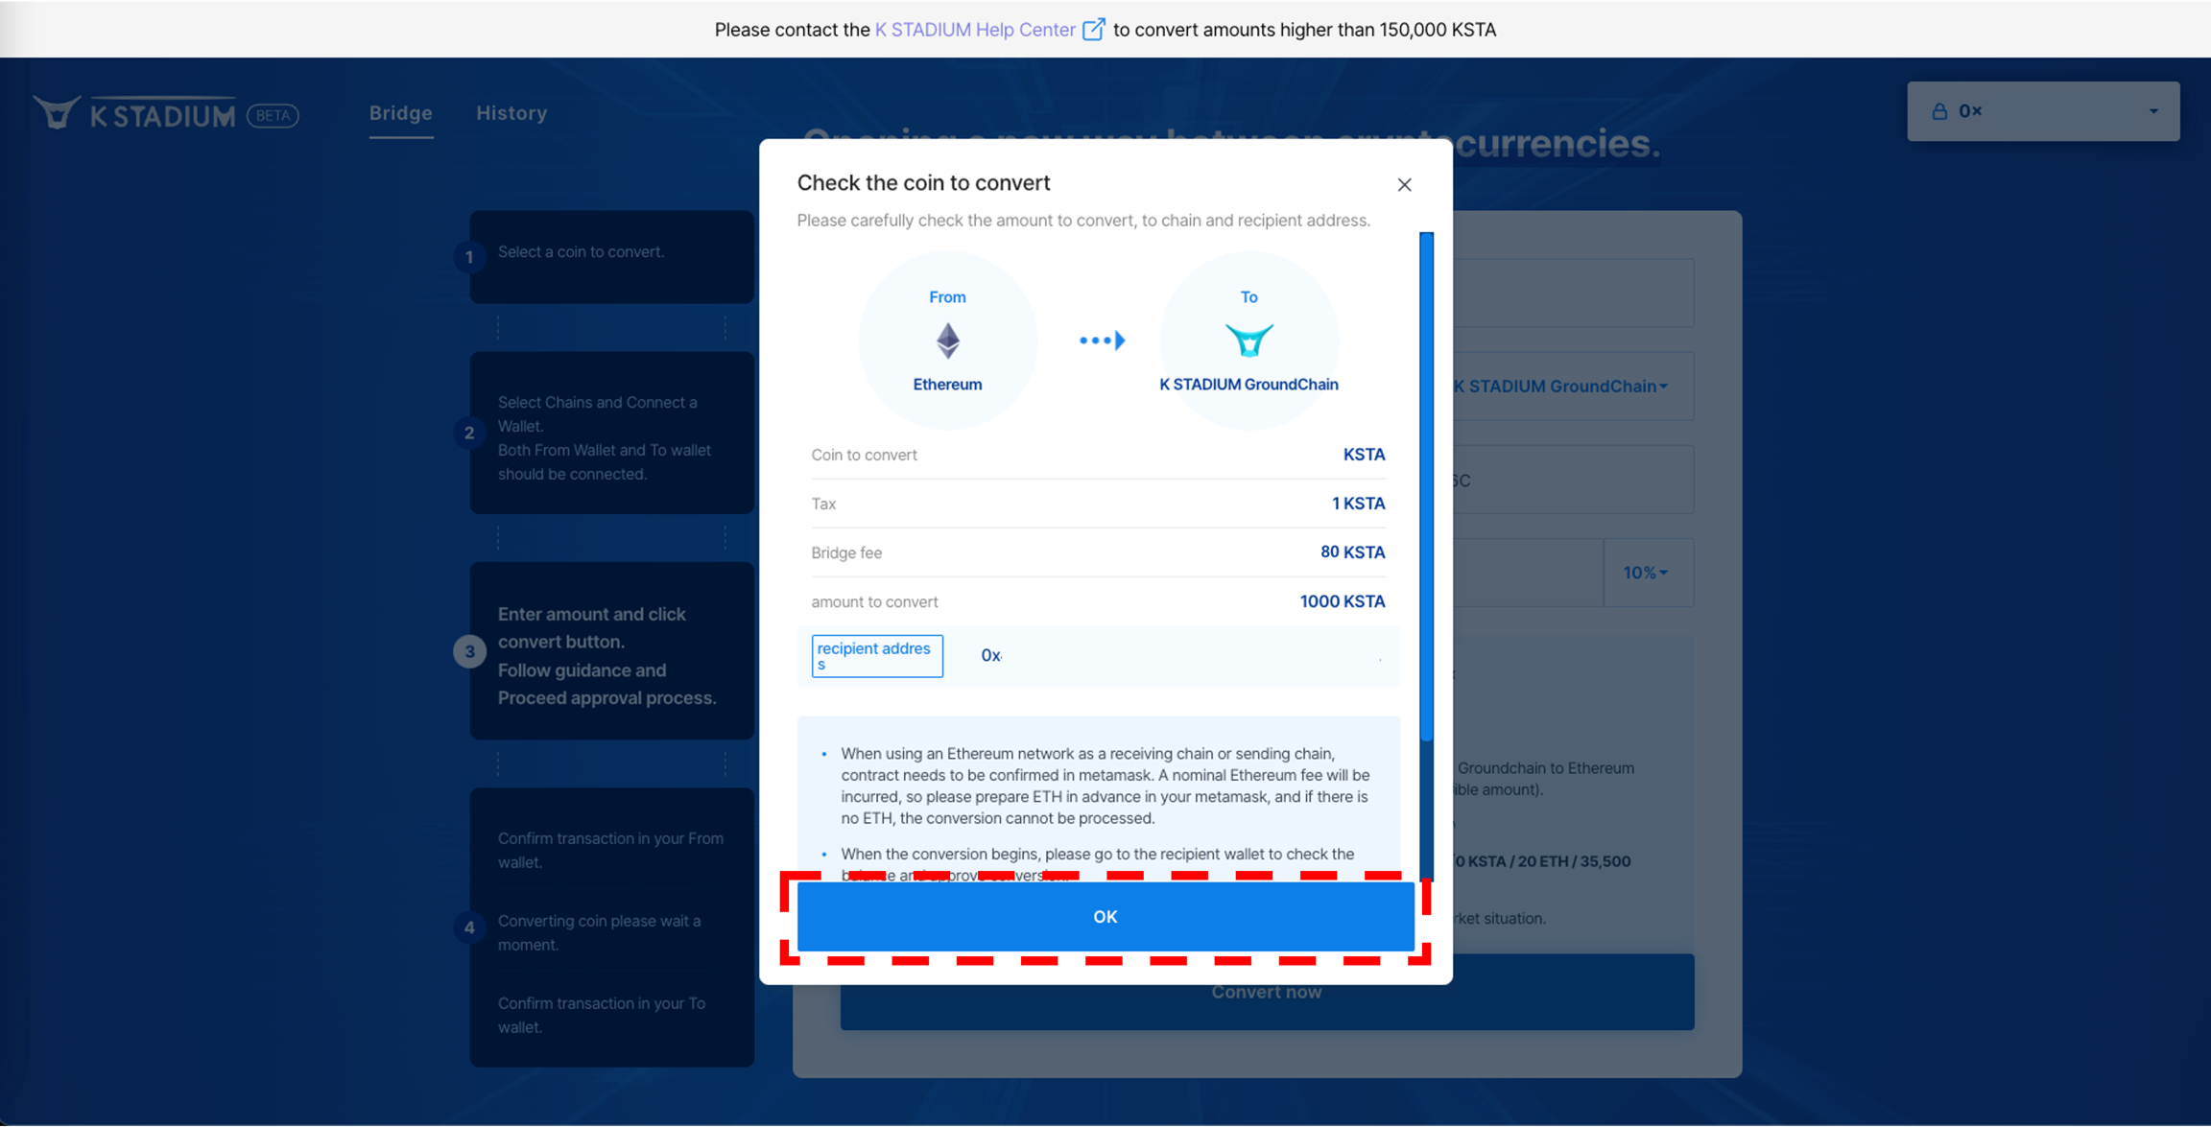Click the dotted arrow between chains
The width and height of the screenshot is (2211, 1127).
point(1102,340)
